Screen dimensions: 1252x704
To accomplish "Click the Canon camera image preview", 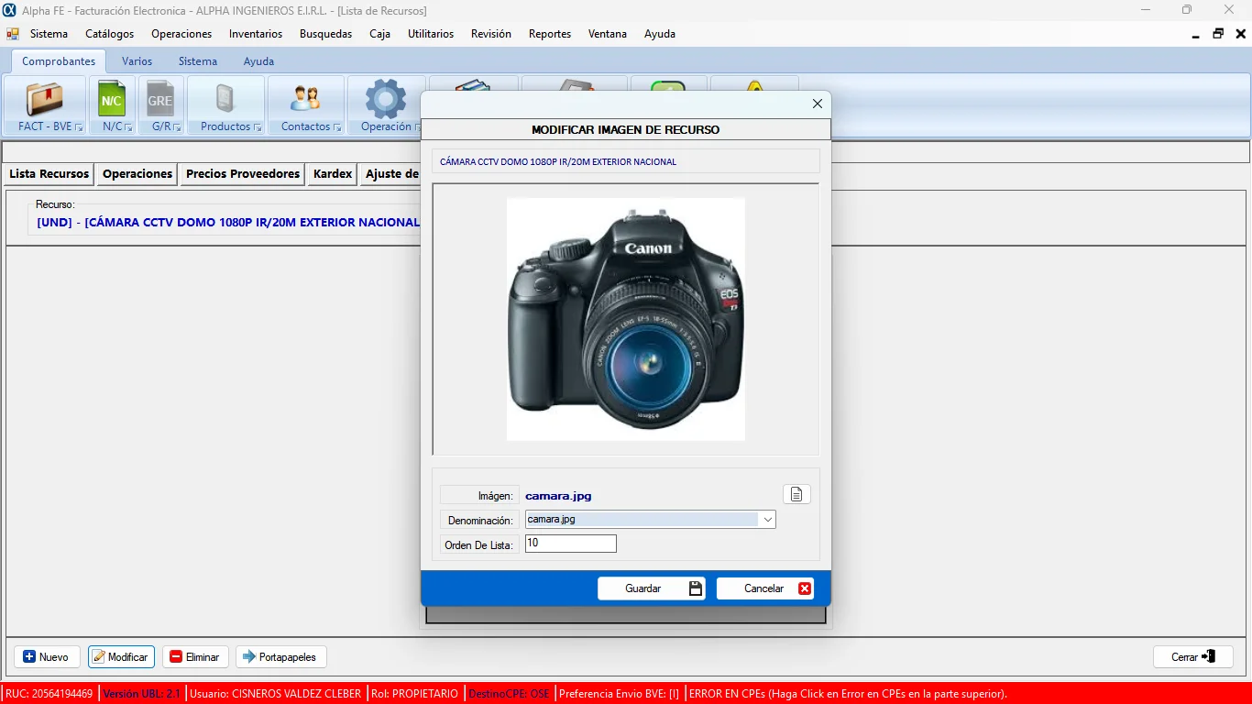I will click(x=625, y=319).
